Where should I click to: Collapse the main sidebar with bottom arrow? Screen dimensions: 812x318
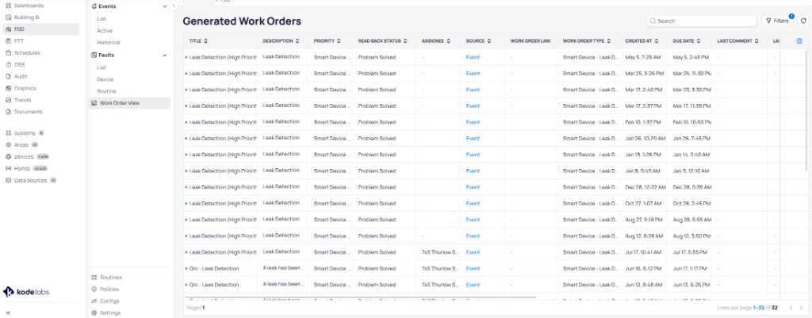point(8,312)
